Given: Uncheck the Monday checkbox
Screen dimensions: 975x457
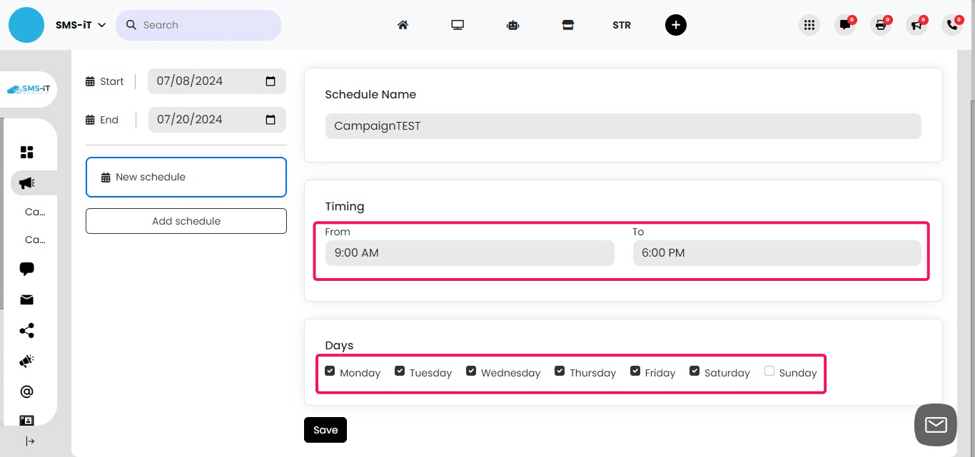Looking at the screenshot, I should click(330, 370).
